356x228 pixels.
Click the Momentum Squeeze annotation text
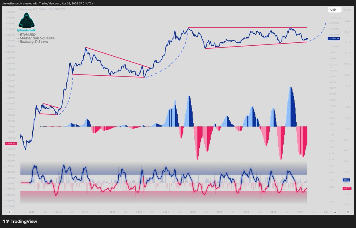tap(37, 38)
